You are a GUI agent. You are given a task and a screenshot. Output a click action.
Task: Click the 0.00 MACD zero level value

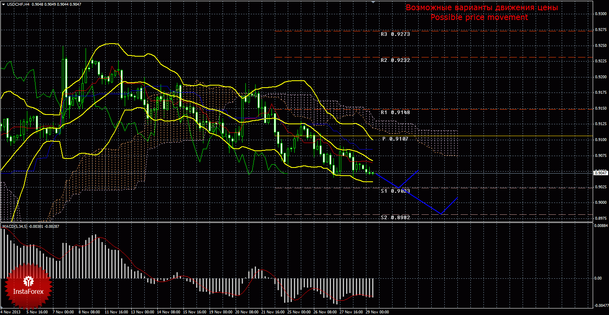click(x=598, y=278)
